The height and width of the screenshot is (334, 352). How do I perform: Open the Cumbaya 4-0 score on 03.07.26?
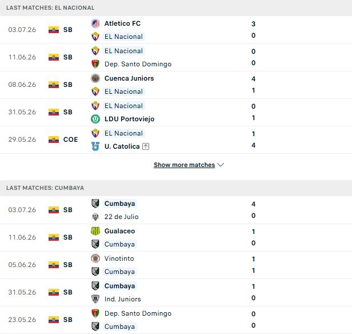pyautogui.click(x=254, y=210)
